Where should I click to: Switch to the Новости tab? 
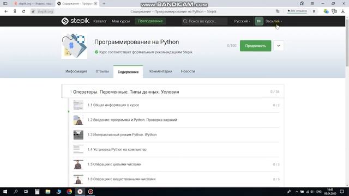[x=188, y=71]
